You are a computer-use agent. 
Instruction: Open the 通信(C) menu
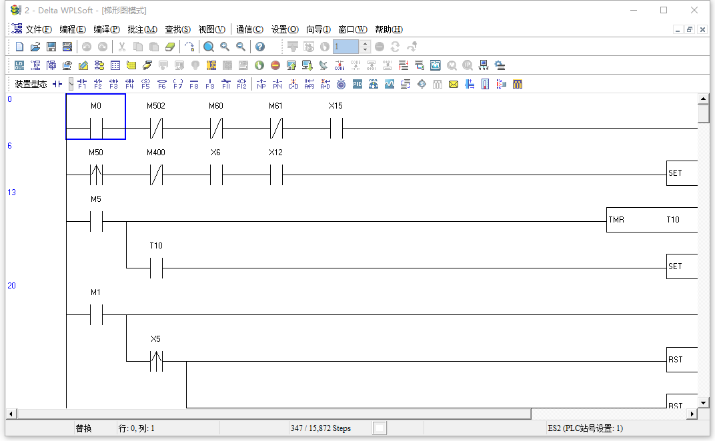click(x=250, y=29)
